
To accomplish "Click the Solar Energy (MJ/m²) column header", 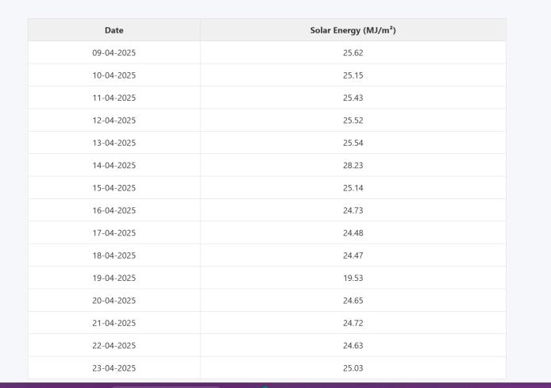I will point(353,30).
